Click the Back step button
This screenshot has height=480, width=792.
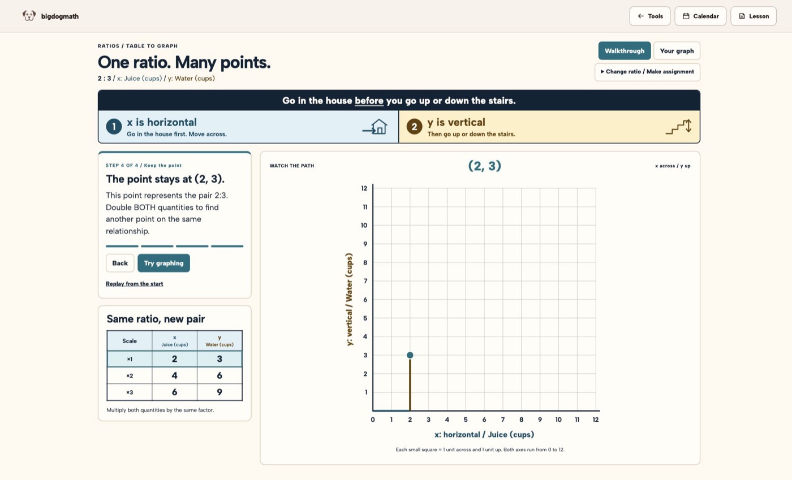(x=120, y=263)
